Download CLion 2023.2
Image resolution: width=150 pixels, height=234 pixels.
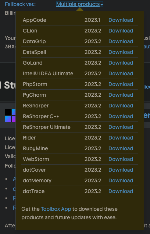pyautogui.click(x=121, y=31)
